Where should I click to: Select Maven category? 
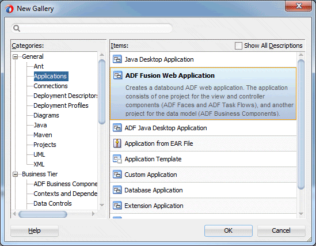43,135
